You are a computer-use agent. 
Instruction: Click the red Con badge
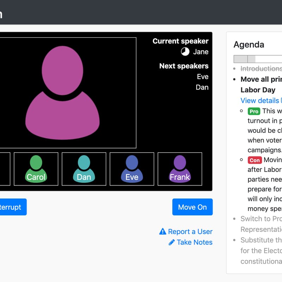[x=255, y=160]
